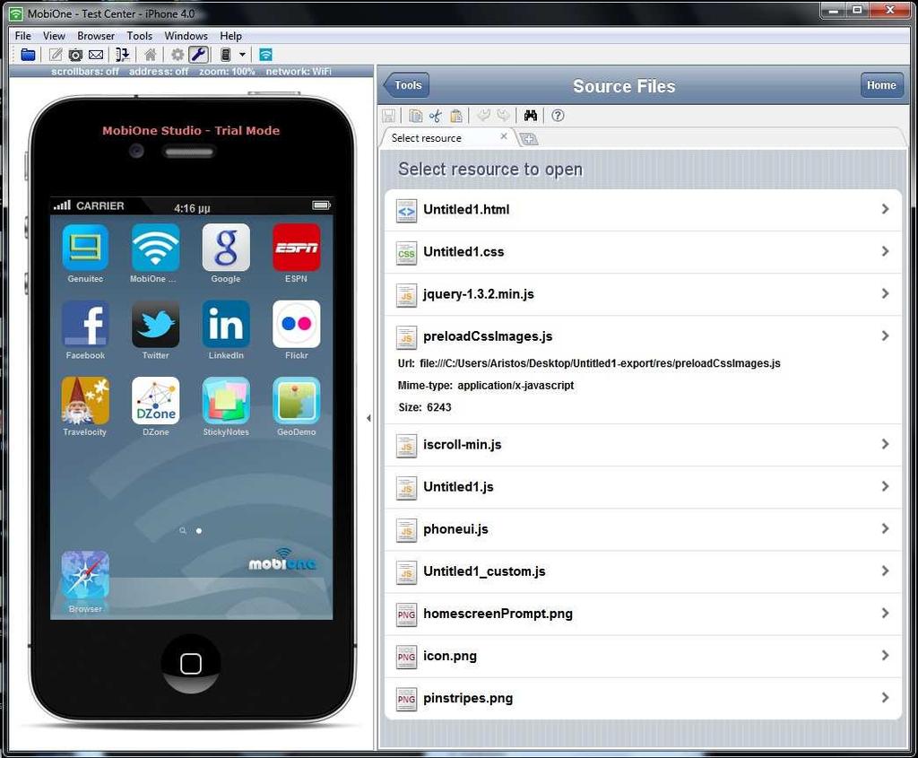Screen dimensions: 918x758
Task: Click the teal WiFi icon in the toolbar
Action: tap(265, 55)
